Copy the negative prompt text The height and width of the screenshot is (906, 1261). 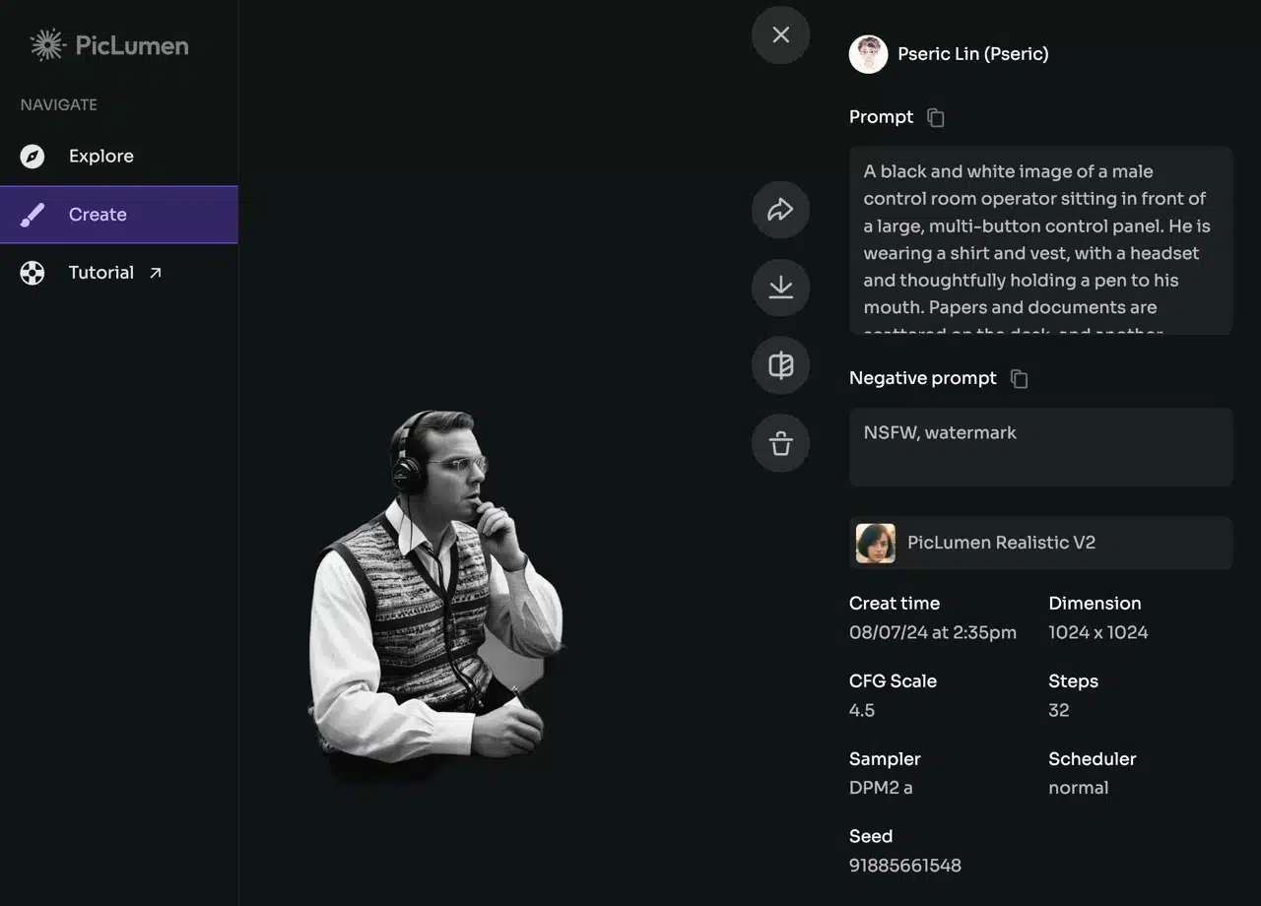tap(1020, 379)
